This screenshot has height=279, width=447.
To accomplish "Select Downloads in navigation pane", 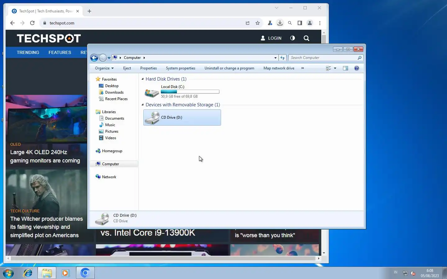I will [x=114, y=92].
